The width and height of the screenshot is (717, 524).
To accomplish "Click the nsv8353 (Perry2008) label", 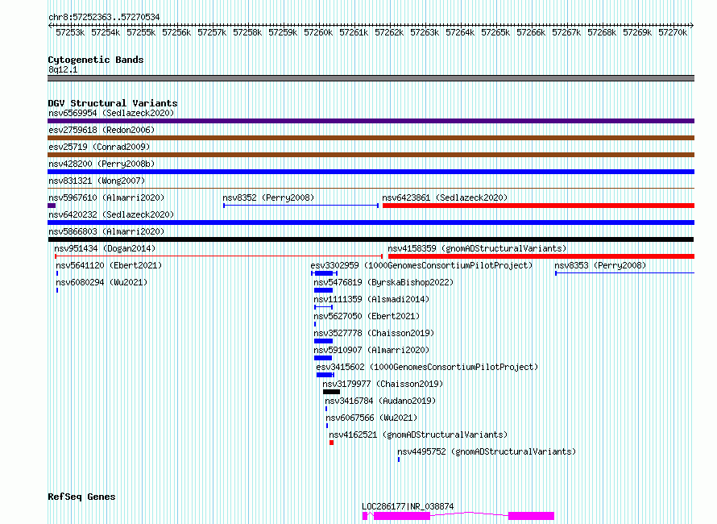I will (x=600, y=265).
